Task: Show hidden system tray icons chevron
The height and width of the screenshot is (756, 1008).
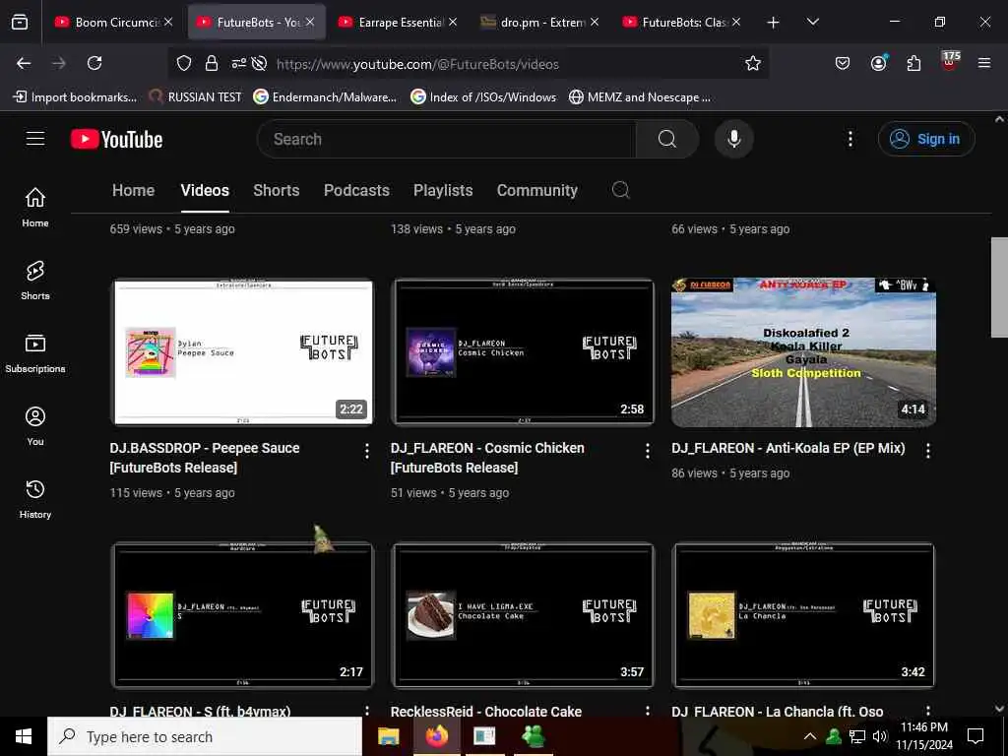Action: (810, 736)
